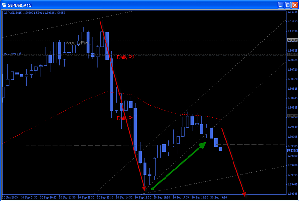Click the current price tag 1.59856

coord(292,150)
